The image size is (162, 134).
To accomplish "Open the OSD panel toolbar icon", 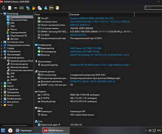I will pyautogui.click(x=51, y=8).
